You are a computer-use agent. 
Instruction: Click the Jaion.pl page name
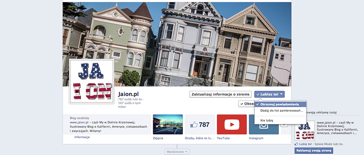[131, 93]
